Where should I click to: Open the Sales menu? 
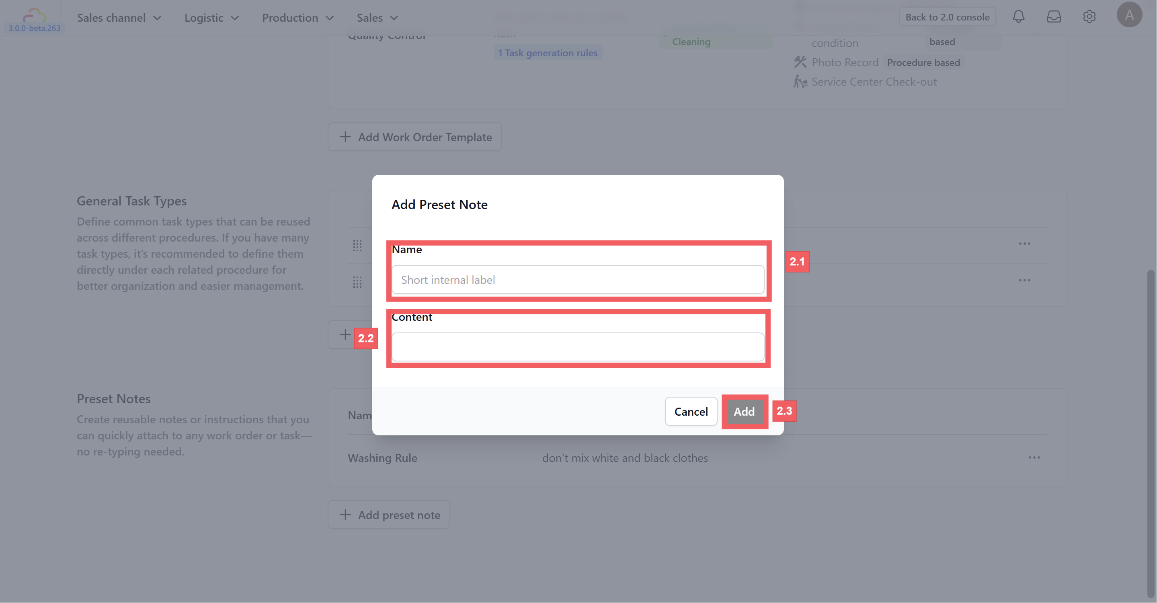pos(377,18)
